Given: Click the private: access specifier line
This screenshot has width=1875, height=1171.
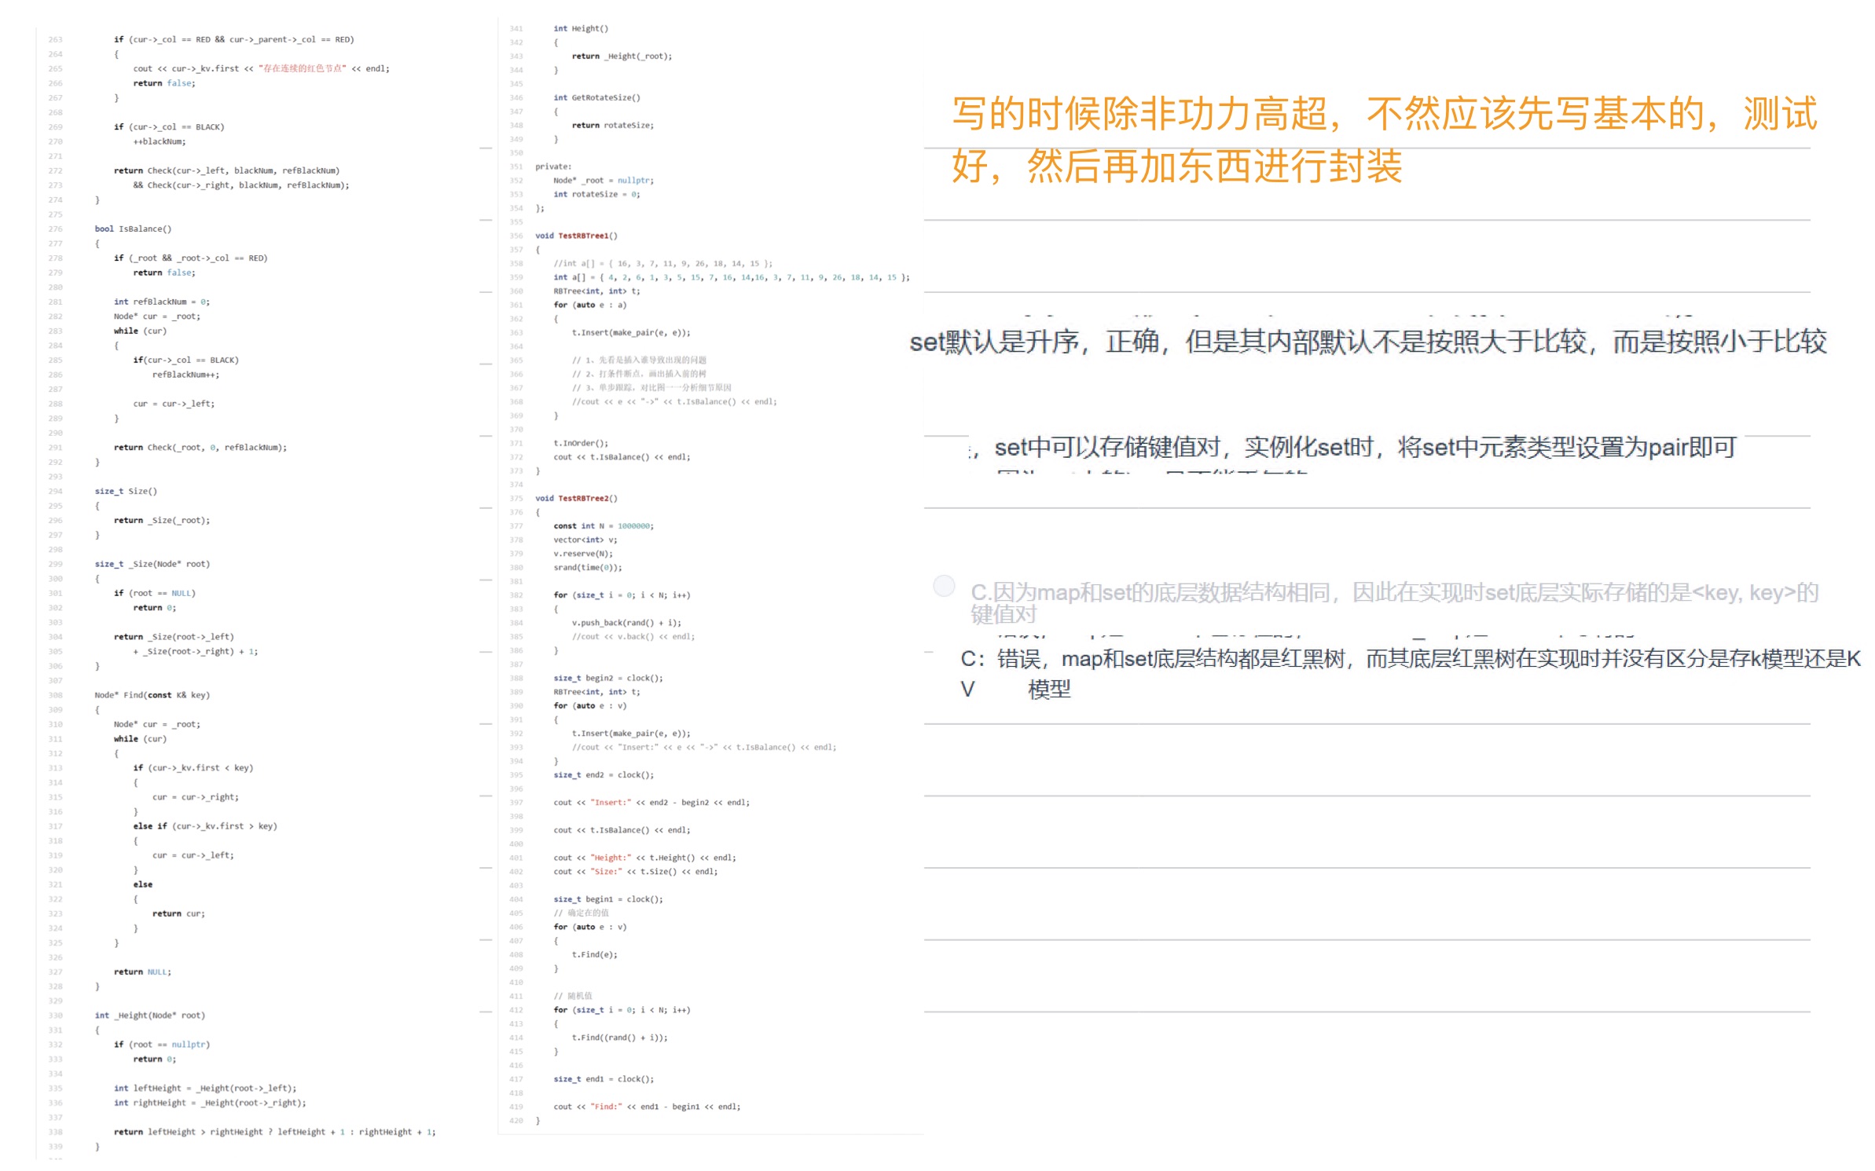Looking at the screenshot, I should (553, 167).
